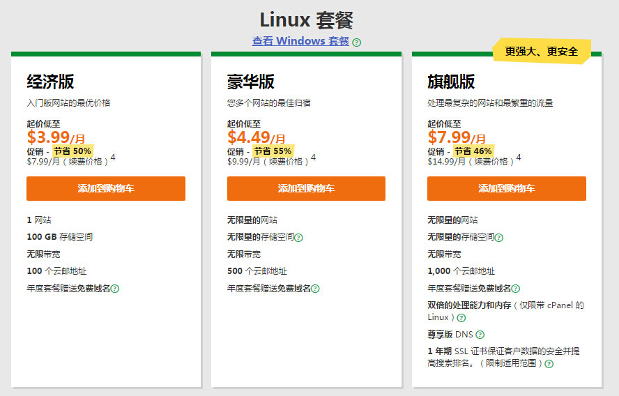Open free domain help icon in 经济版 plan
The height and width of the screenshot is (396, 619).
[x=115, y=289]
